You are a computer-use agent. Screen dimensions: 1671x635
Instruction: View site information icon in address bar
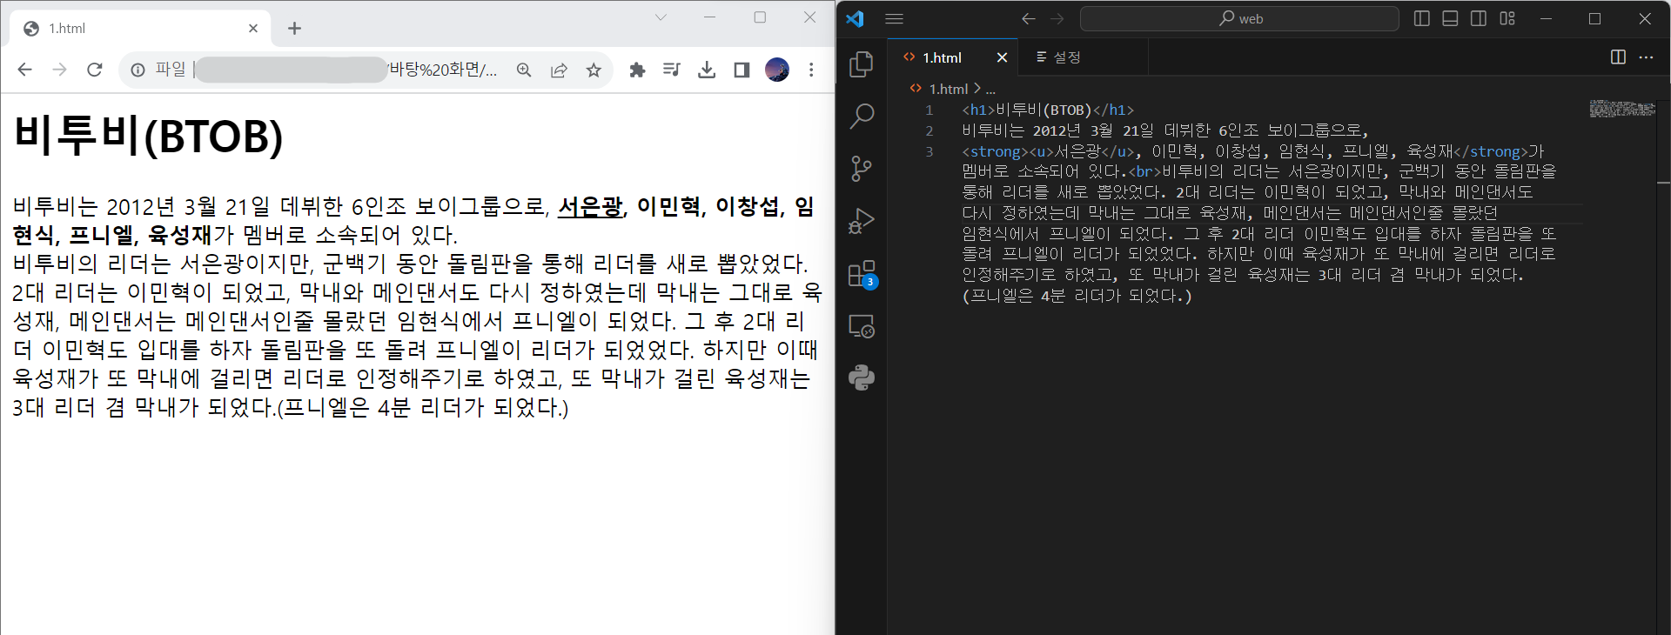(138, 70)
